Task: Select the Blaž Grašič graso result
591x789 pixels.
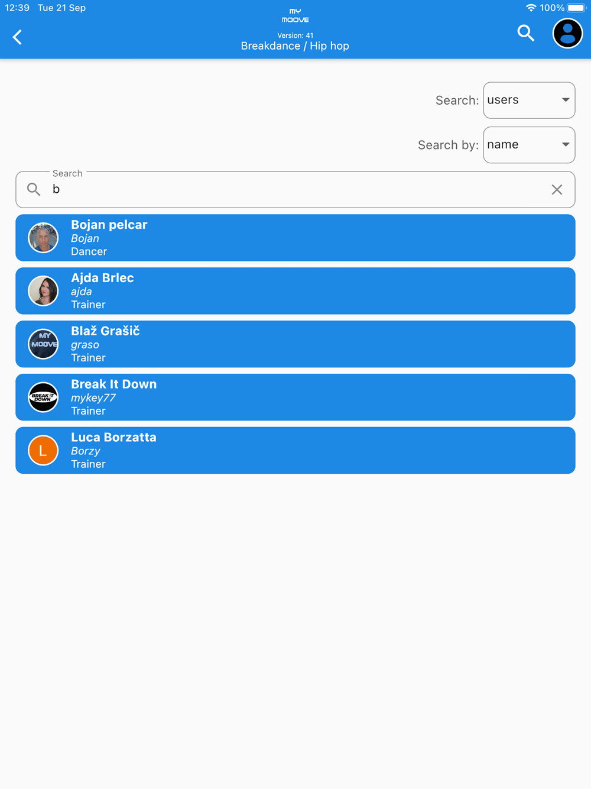Action: click(295, 344)
